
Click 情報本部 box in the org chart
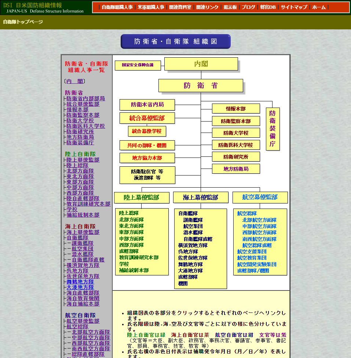(236, 109)
